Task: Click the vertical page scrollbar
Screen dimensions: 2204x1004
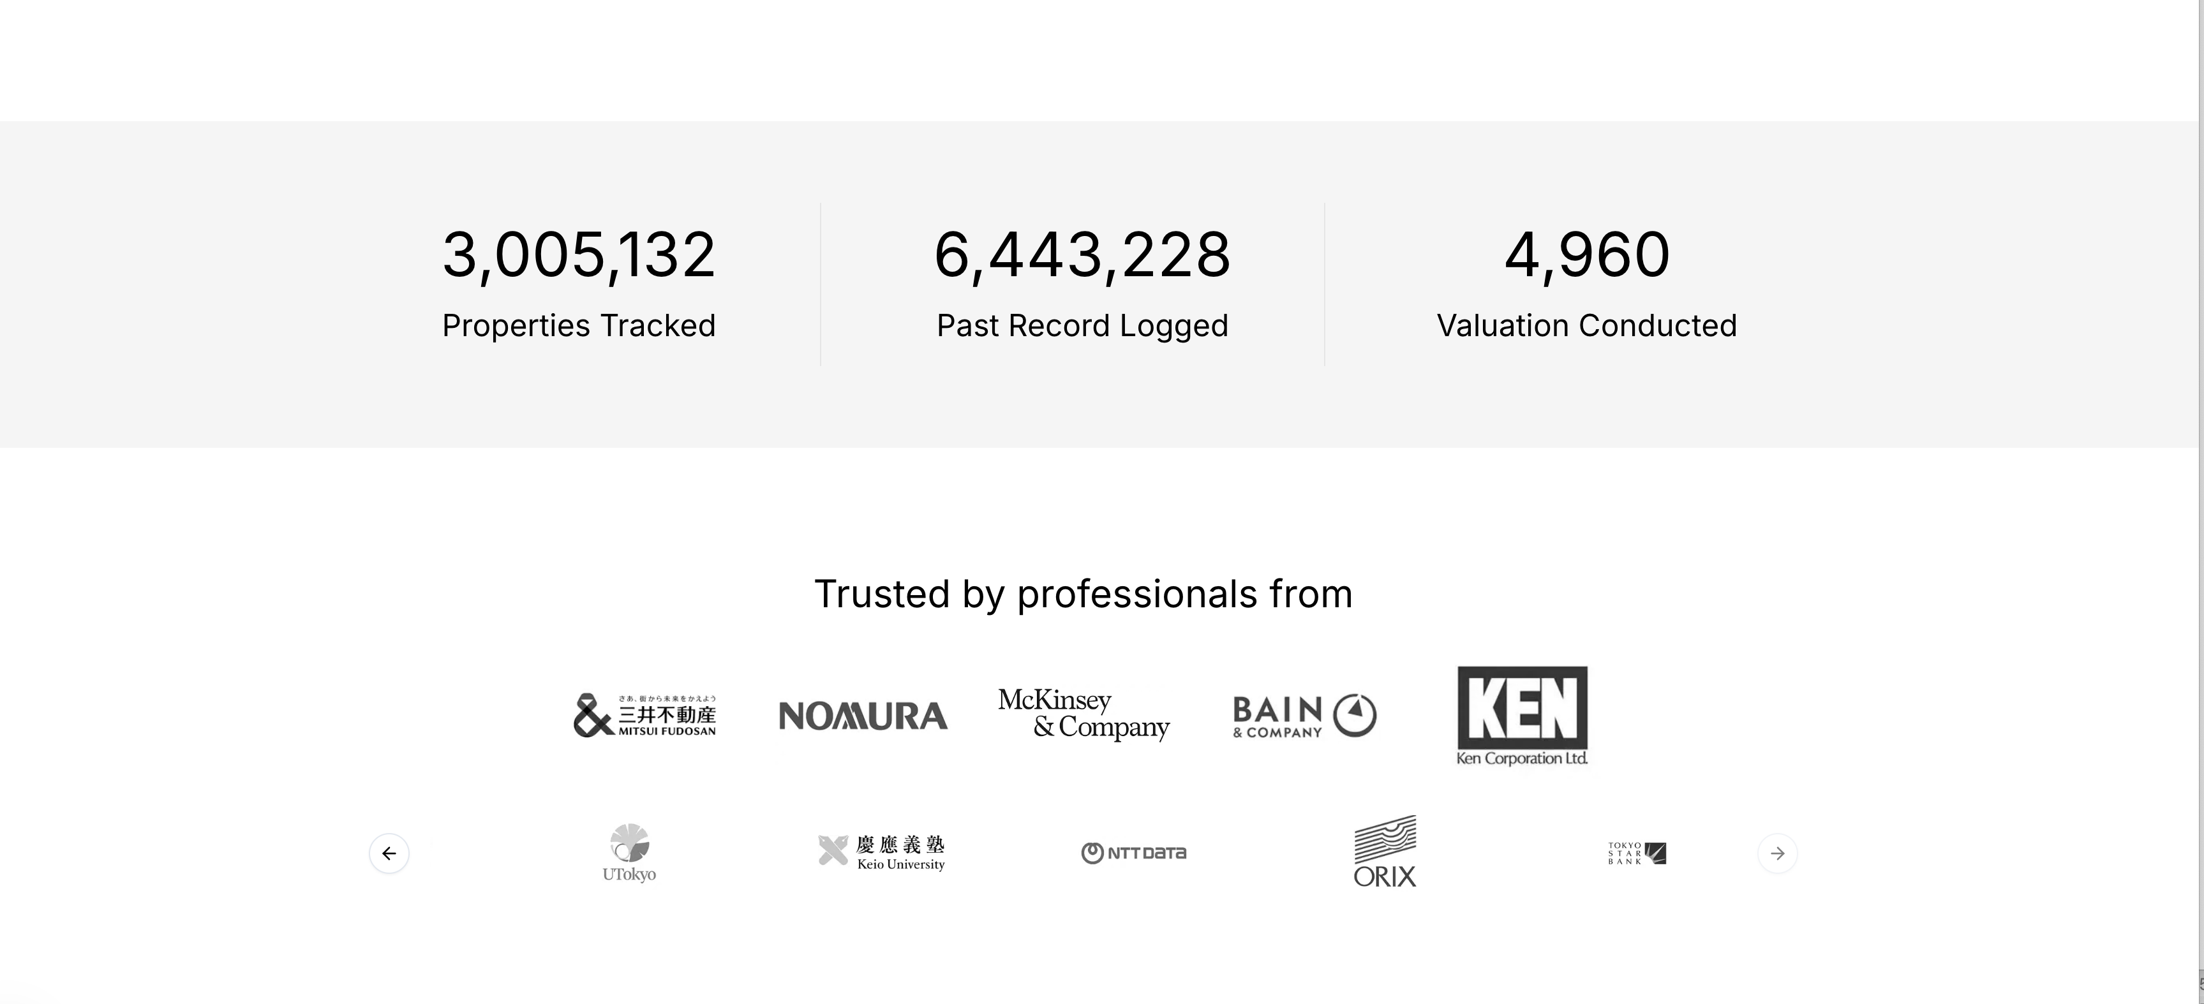Action: [x=2201, y=502]
